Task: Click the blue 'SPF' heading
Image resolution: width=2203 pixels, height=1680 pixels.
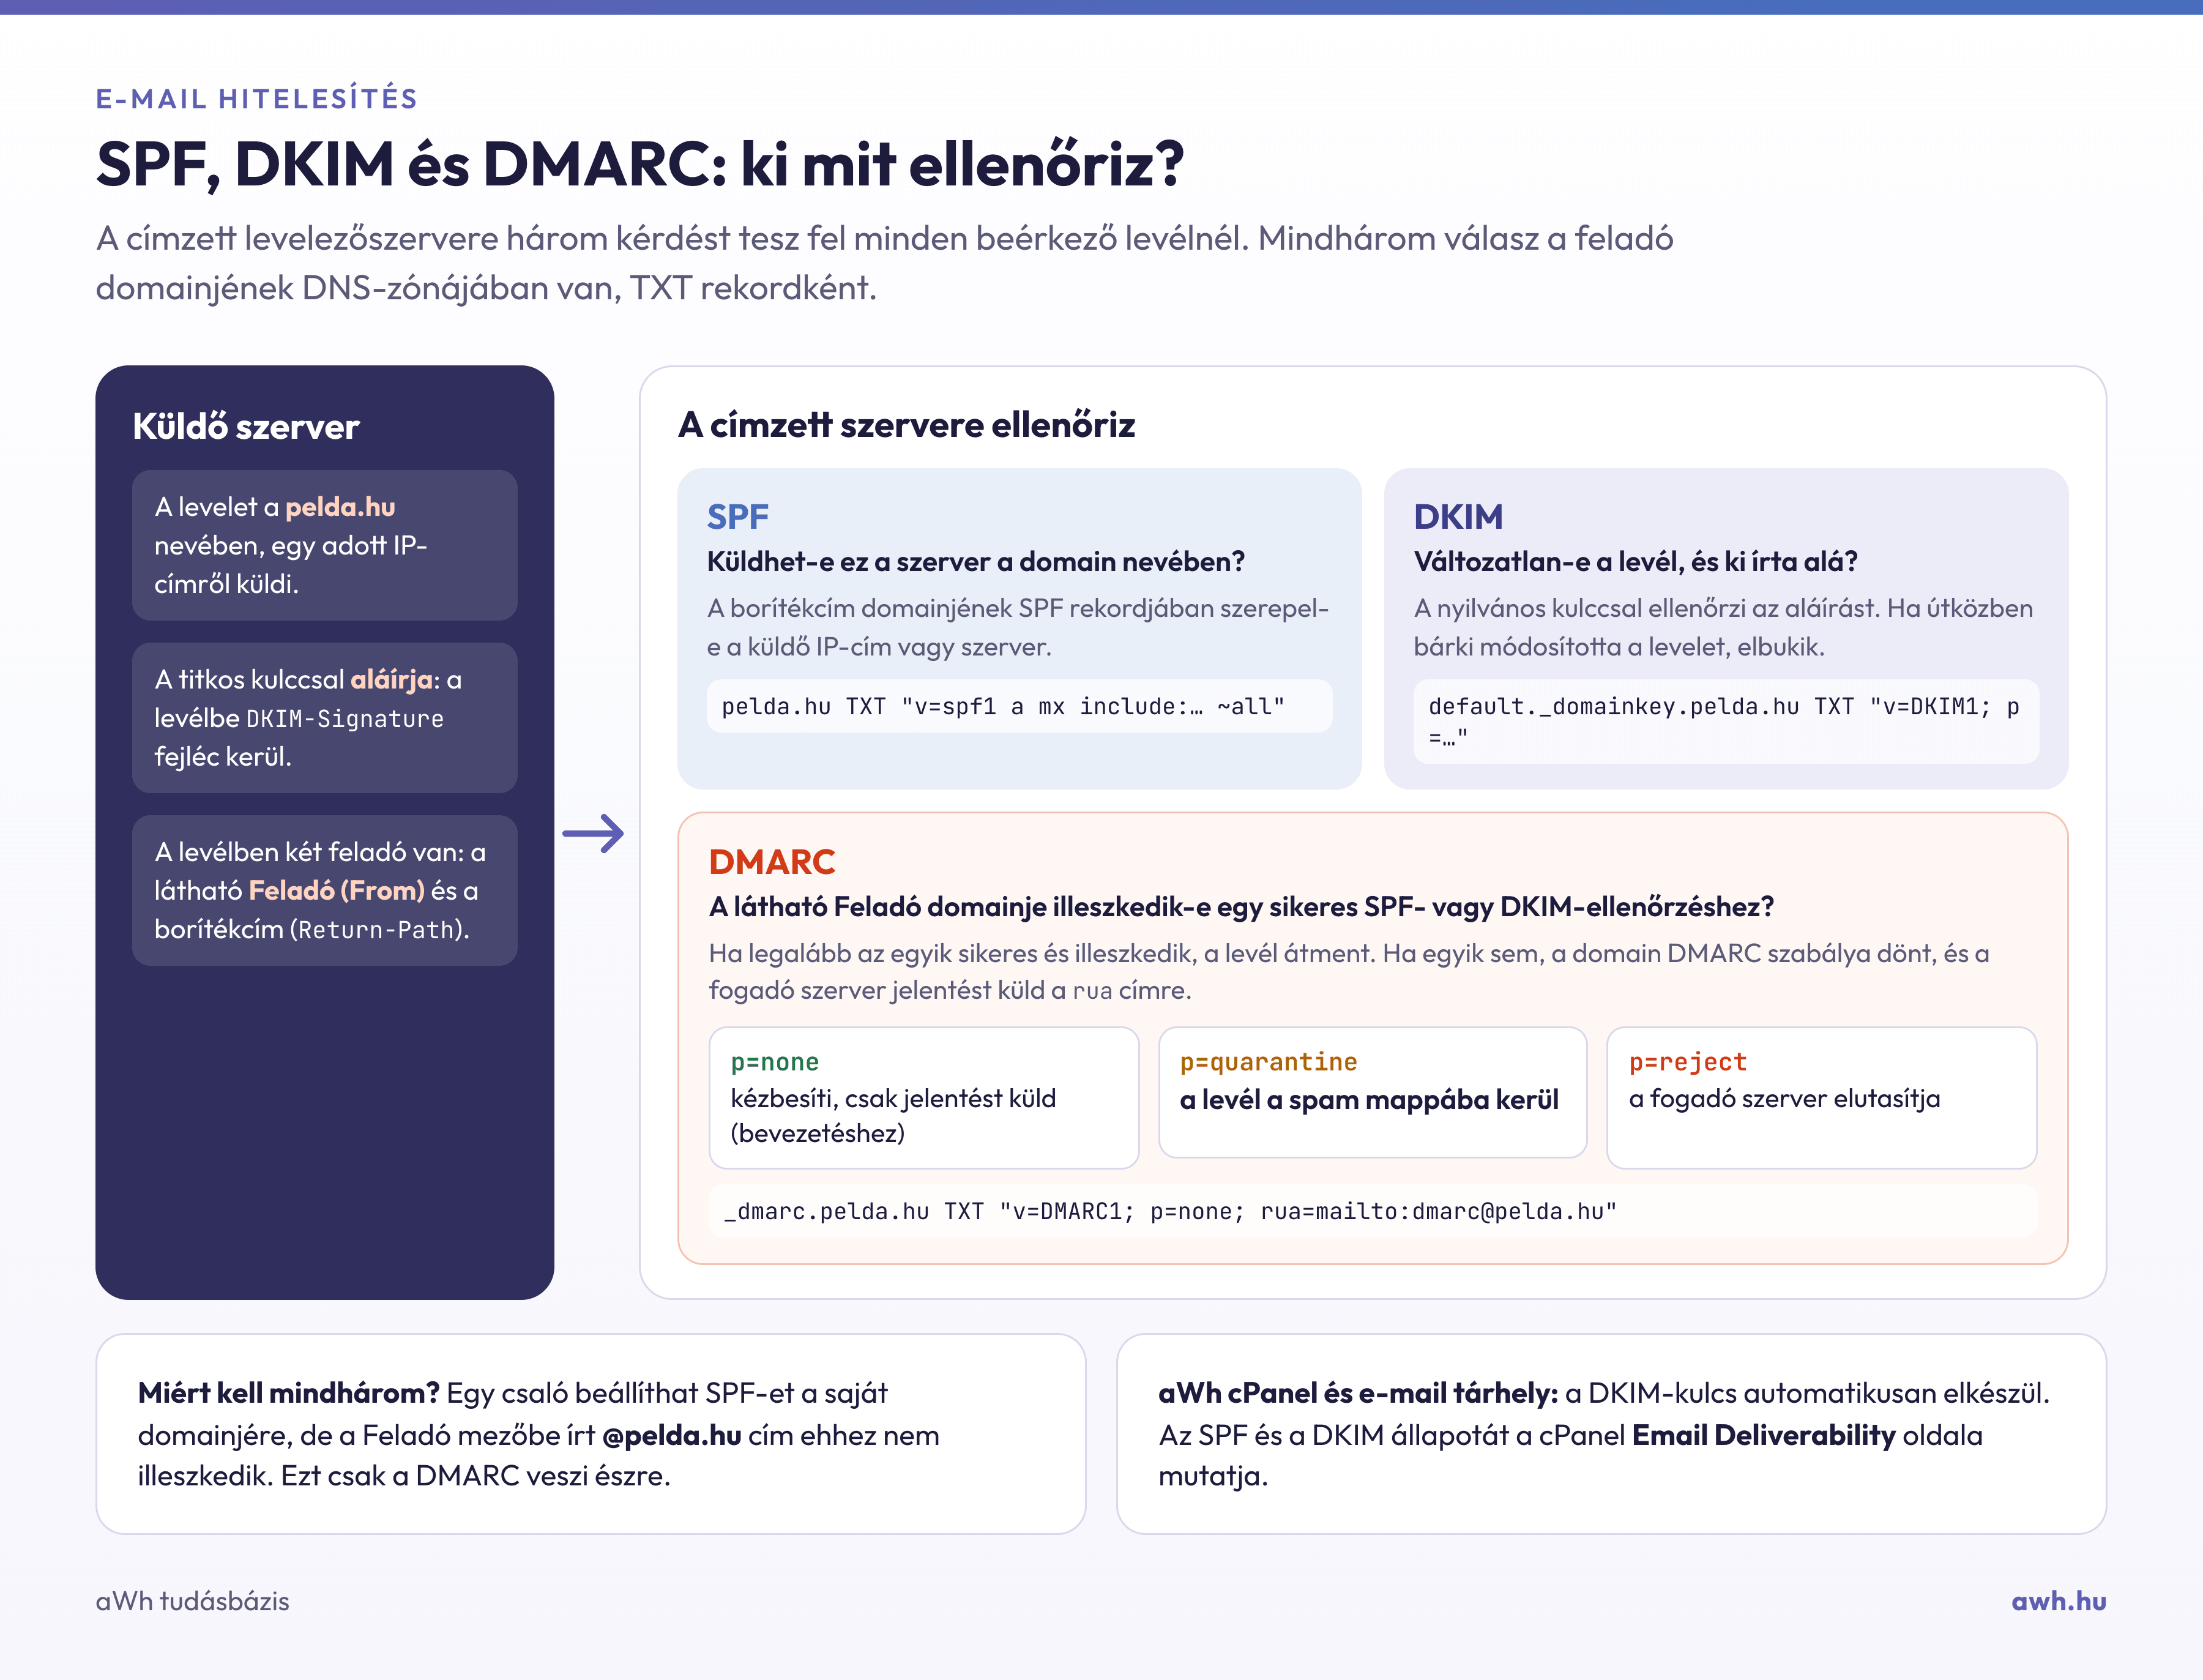Action: (x=738, y=517)
